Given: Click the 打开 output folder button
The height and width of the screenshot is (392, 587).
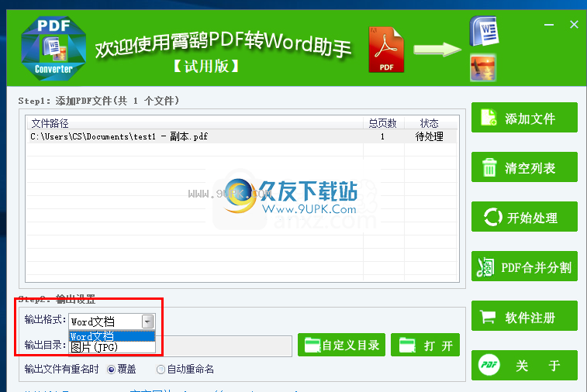Looking at the screenshot, I should (425, 345).
